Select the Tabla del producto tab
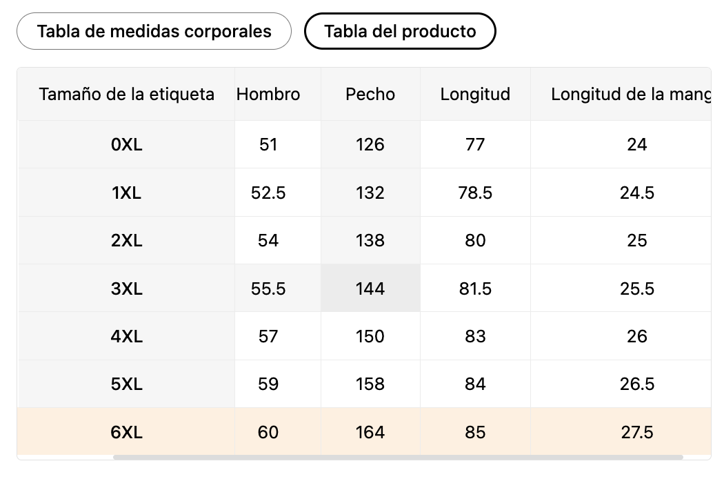The width and height of the screenshot is (724, 479). click(x=400, y=31)
